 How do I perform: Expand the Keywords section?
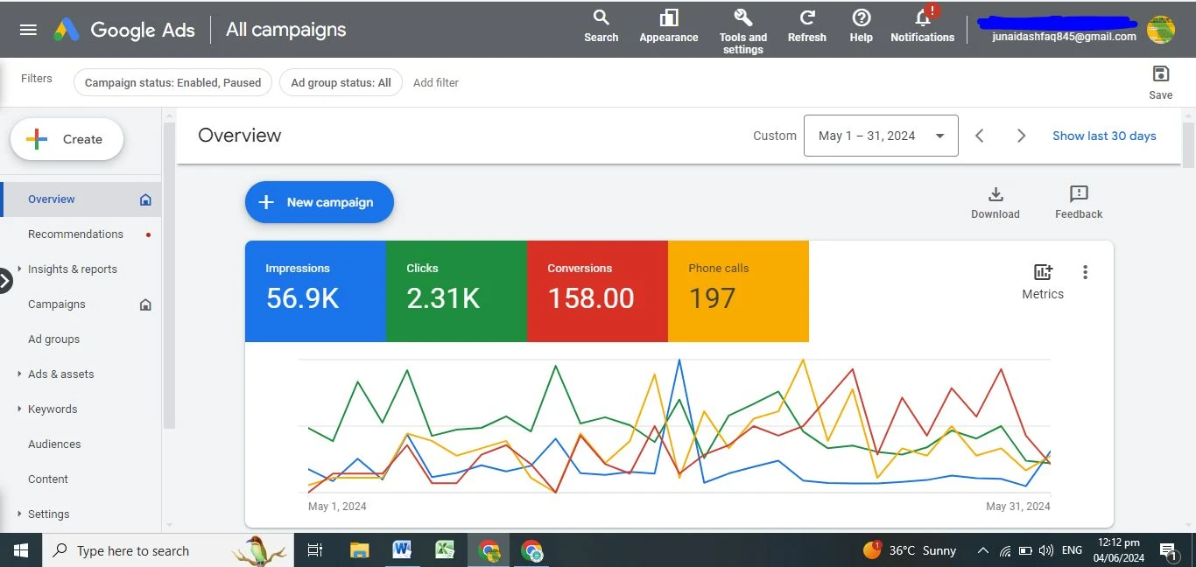click(x=19, y=409)
